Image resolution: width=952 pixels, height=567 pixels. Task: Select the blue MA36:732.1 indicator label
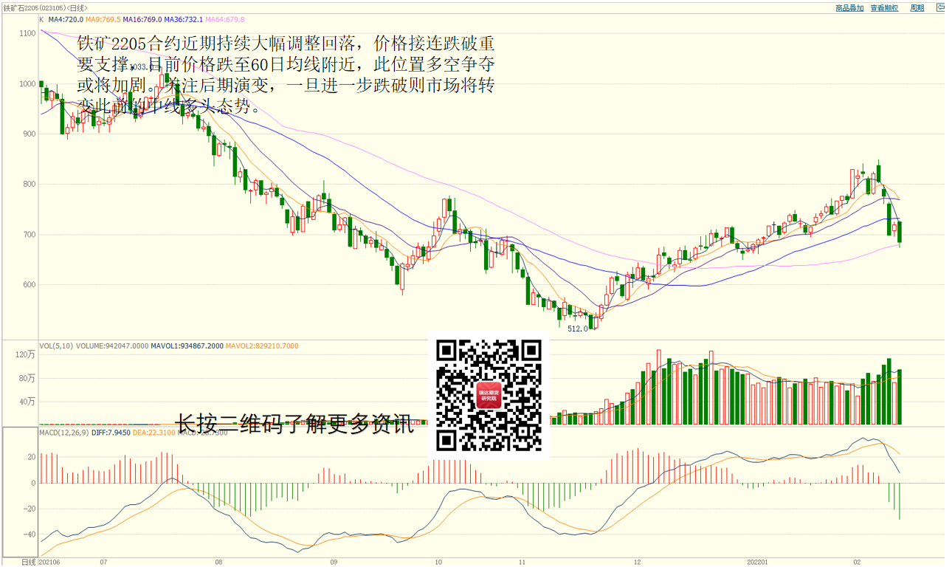[x=183, y=19]
